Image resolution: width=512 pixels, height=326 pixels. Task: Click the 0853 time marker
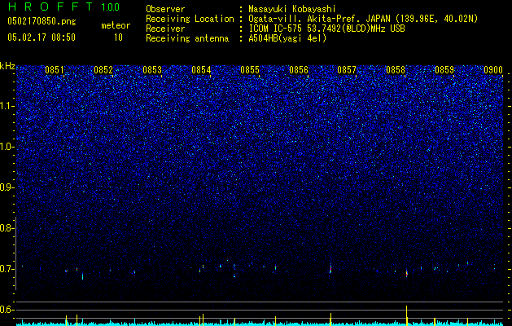pyautogui.click(x=152, y=70)
